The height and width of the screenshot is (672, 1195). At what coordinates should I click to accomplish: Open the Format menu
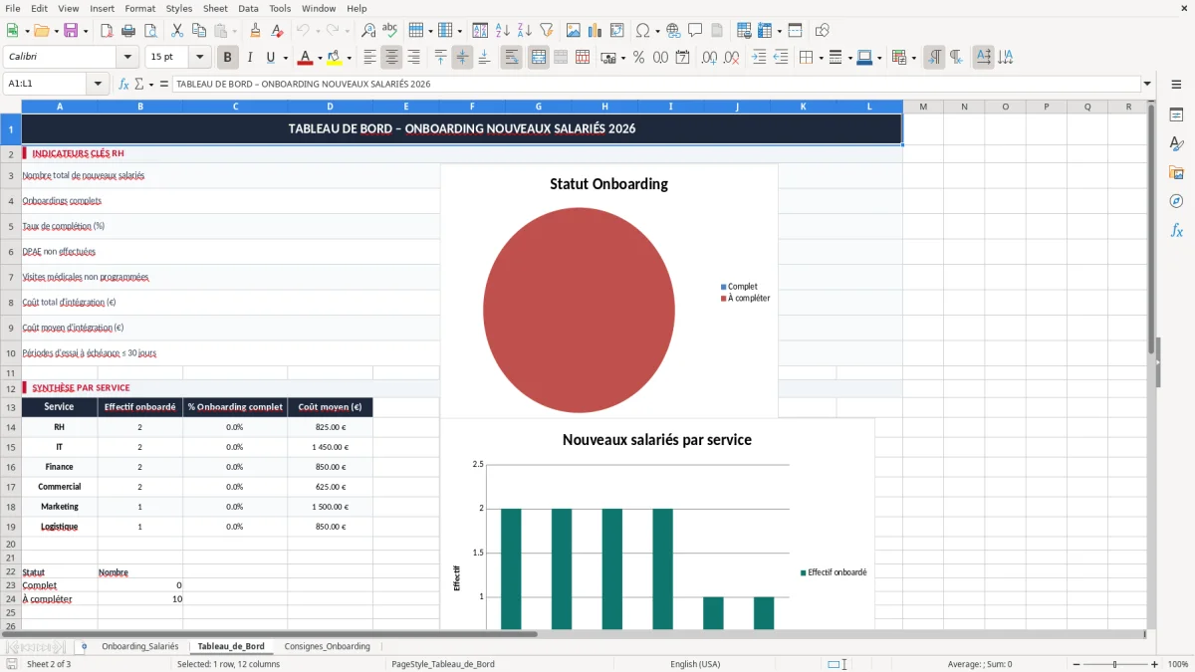[x=139, y=8]
